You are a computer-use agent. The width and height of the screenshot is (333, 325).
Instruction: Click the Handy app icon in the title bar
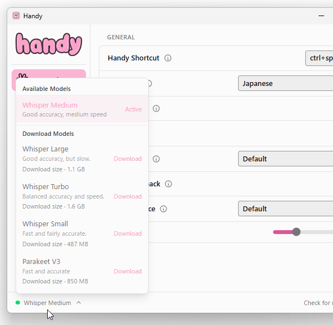pyautogui.click(x=16, y=16)
